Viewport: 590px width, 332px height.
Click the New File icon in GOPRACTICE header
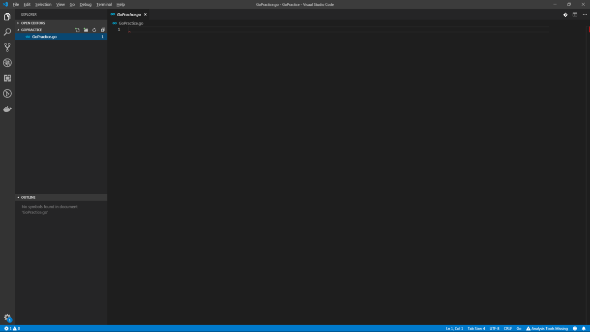[77, 30]
